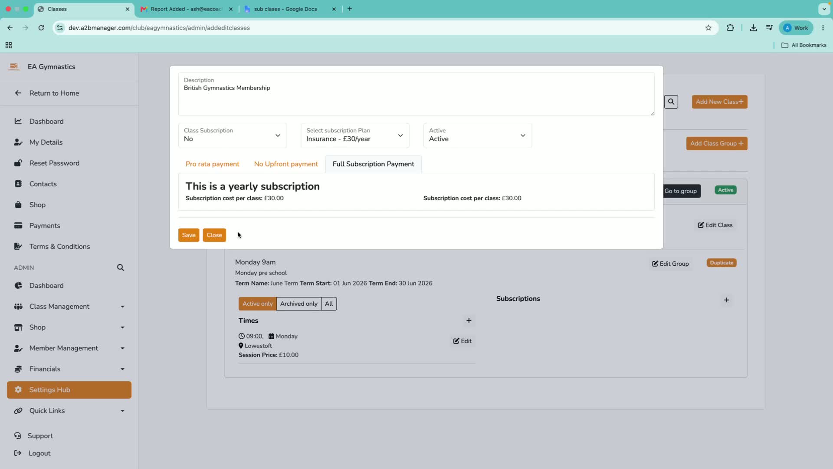Select the Archived only filter
The height and width of the screenshot is (469, 833).
298,304
